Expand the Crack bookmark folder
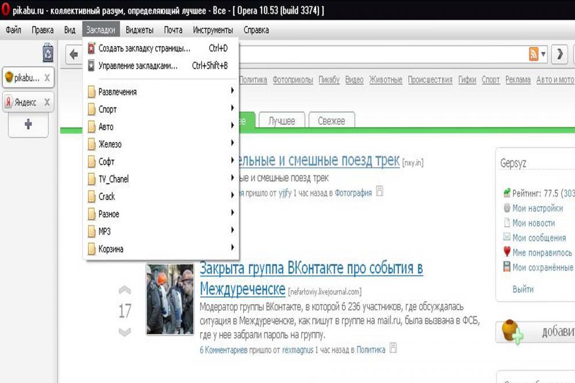 pyautogui.click(x=160, y=196)
